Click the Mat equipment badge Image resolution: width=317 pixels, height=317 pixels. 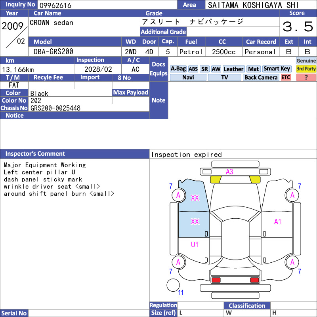253,69
